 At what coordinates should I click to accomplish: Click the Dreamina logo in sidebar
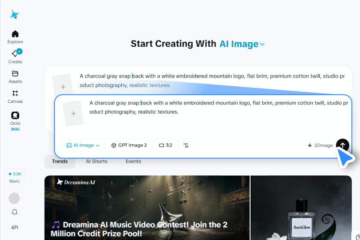(x=15, y=14)
